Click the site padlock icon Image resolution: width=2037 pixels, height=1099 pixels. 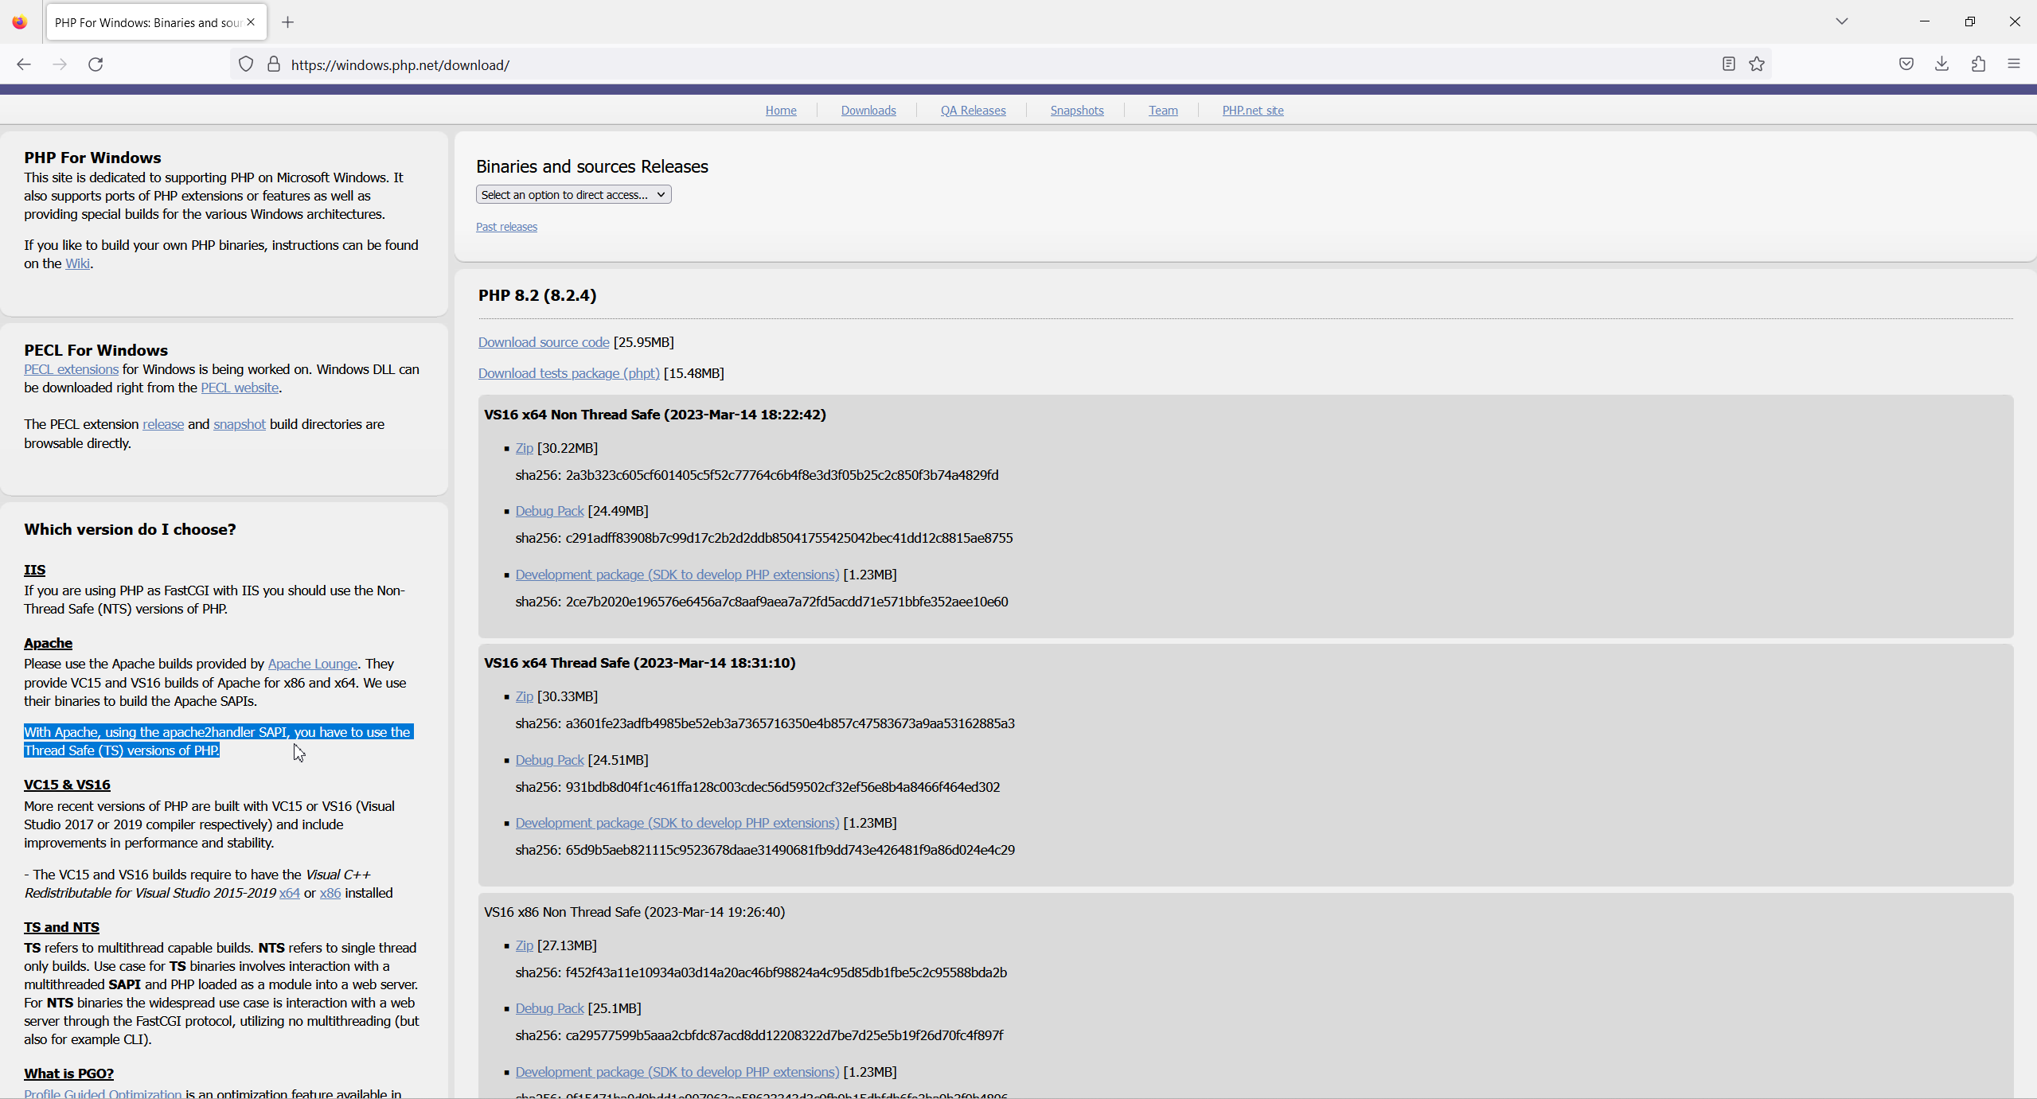coord(274,64)
